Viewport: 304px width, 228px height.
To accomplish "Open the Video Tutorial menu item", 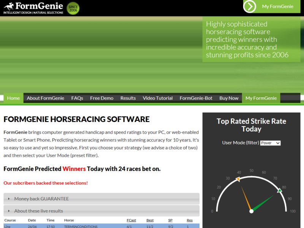I will pos(158,98).
